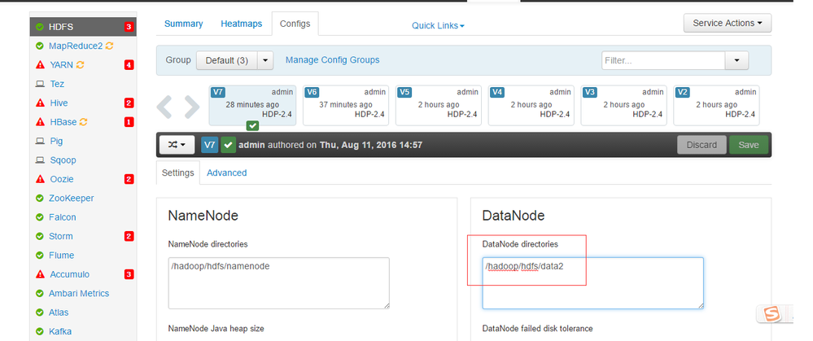Click the HBase red alert triangle icon
Image resolution: width=813 pixels, height=341 pixels.
[x=39, y=122]
